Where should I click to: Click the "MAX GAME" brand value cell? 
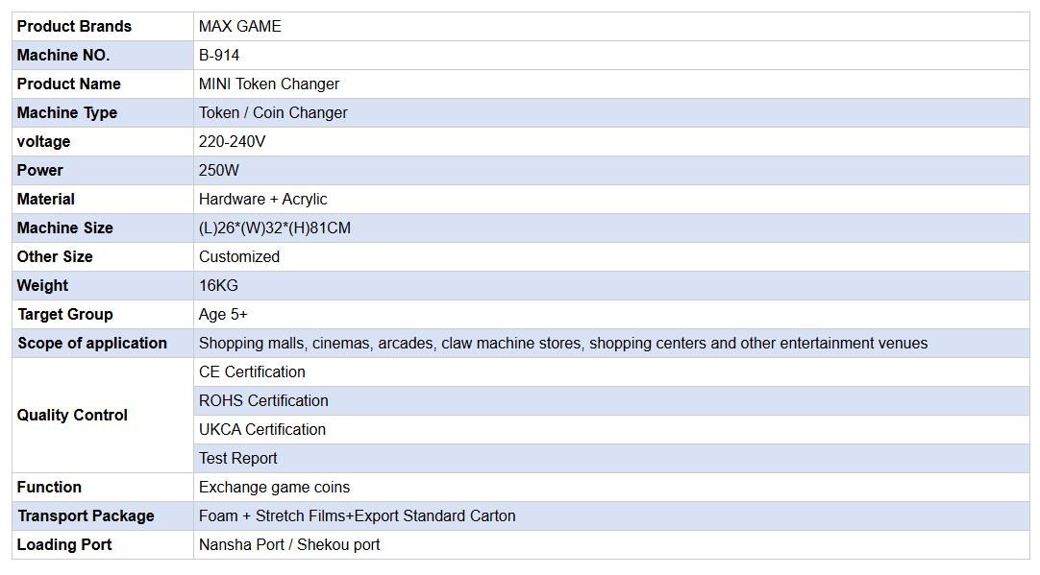click(x=240, y=27)
